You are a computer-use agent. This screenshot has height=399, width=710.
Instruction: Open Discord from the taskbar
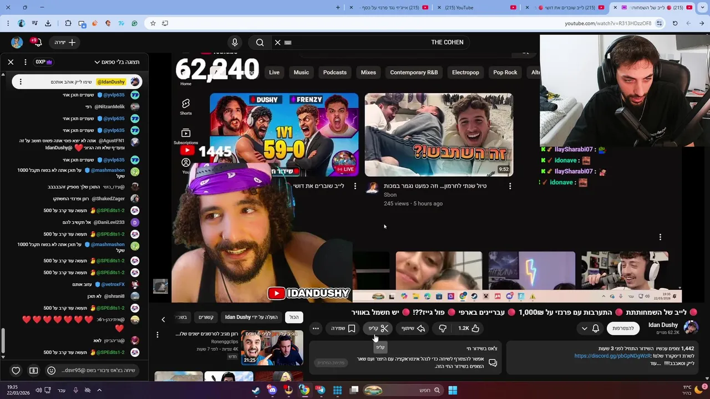click(272, 390)
